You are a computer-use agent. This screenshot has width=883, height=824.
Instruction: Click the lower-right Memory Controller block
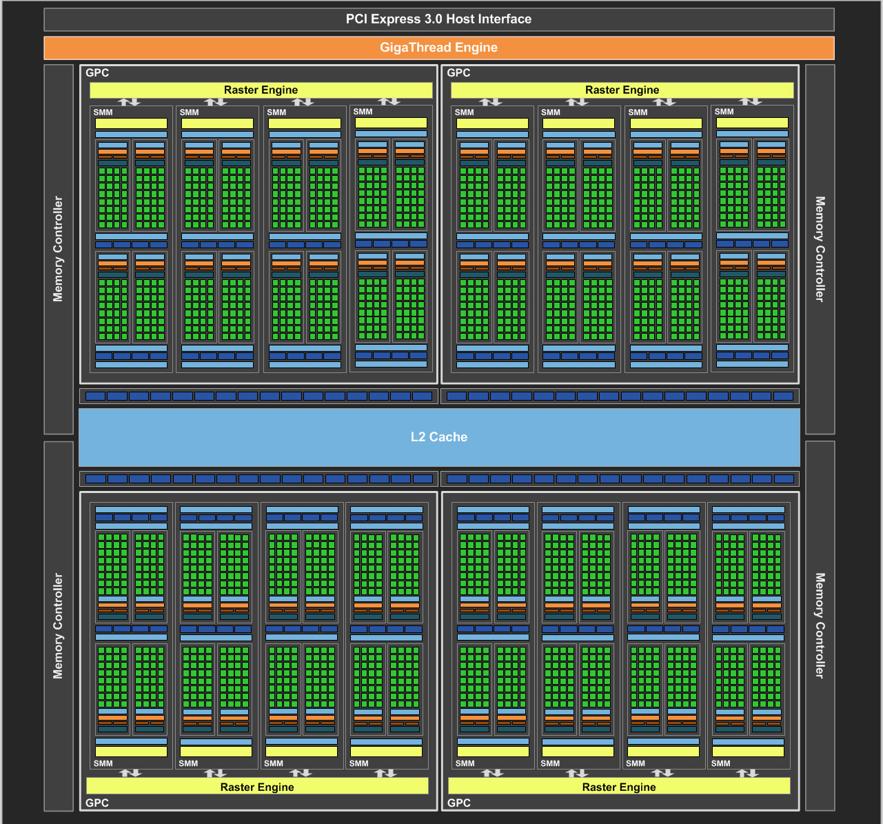point(820,625)
